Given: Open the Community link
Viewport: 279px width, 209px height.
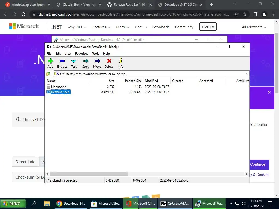Looking at the screenshot, I should coord(184,27).
